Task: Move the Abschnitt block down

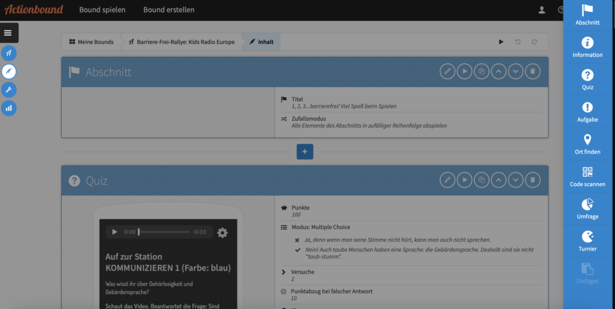Action: pyautogui.click(x=515, y=72)
